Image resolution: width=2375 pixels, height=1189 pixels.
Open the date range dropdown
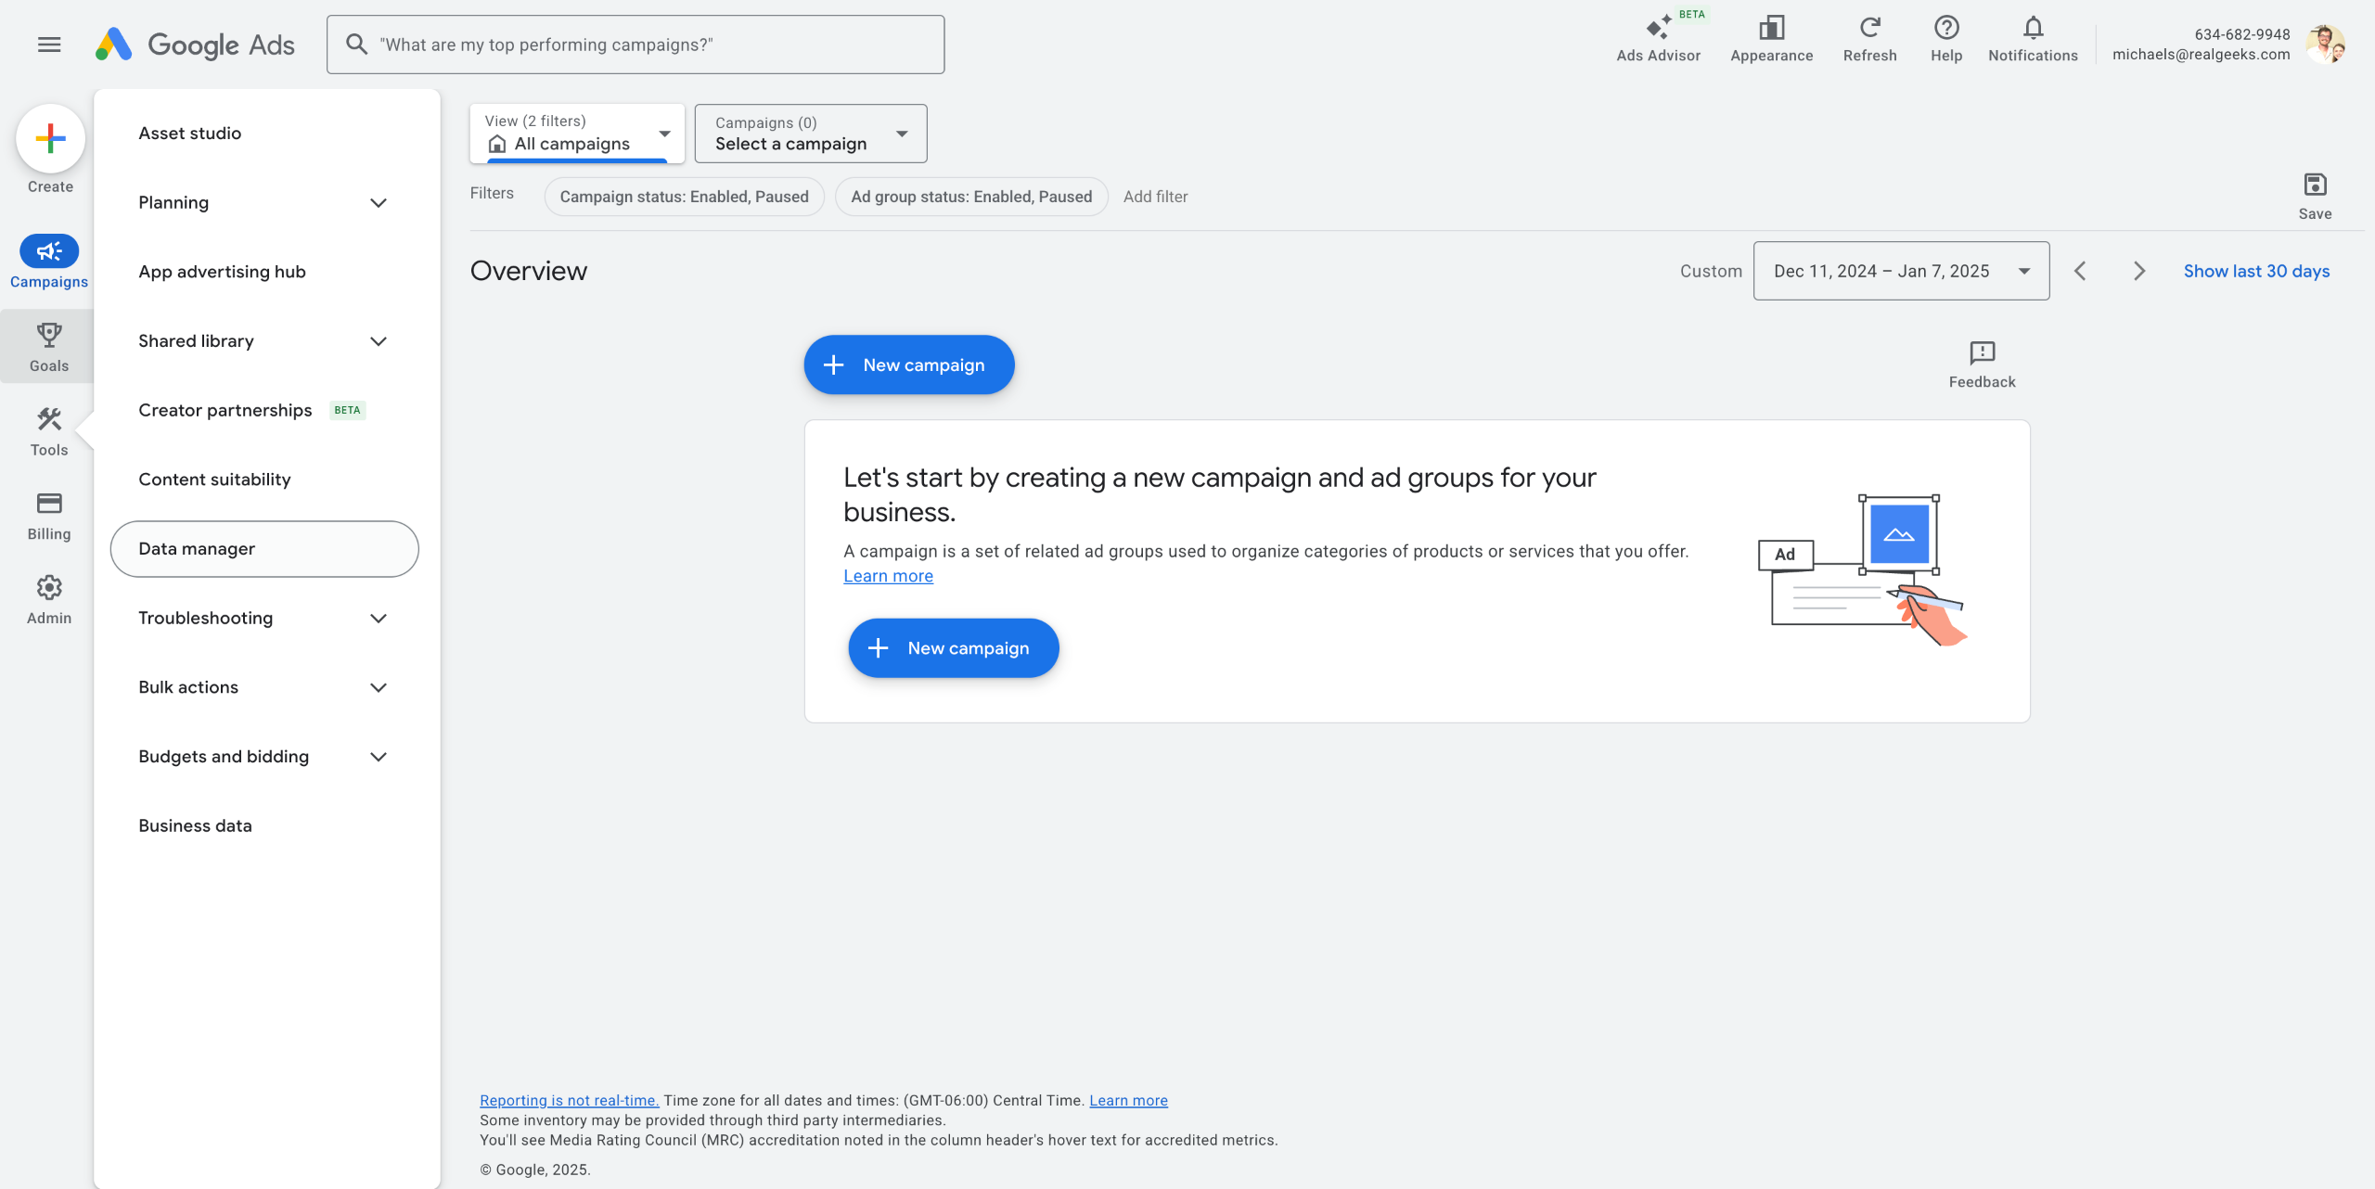coord(1901,271)
